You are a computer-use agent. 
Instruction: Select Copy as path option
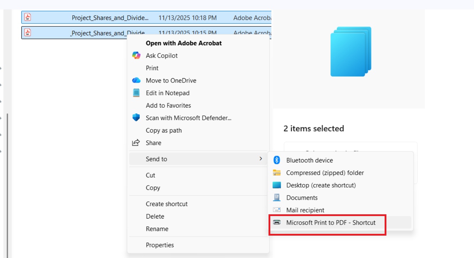(x=164, y=130)
